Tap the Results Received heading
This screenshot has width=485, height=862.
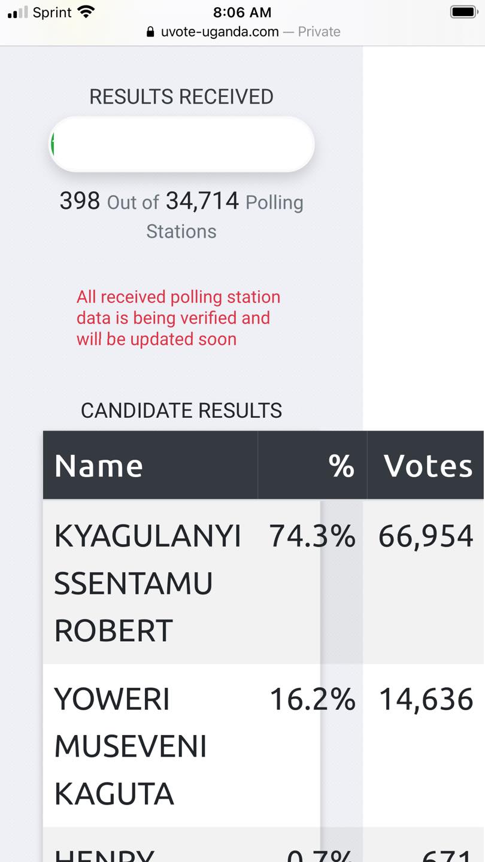[181, 96]
